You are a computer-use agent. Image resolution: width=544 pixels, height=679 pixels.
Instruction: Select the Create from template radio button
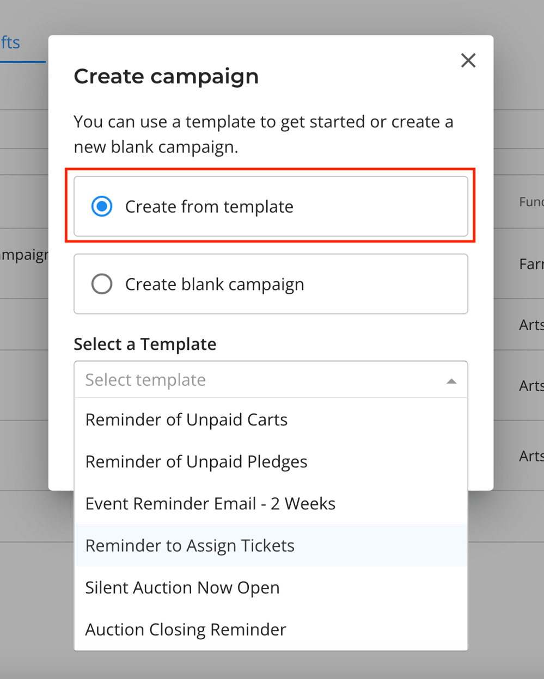101,206
